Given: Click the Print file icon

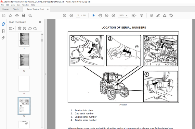Looking at the screenshot, I should click(23, 15).
